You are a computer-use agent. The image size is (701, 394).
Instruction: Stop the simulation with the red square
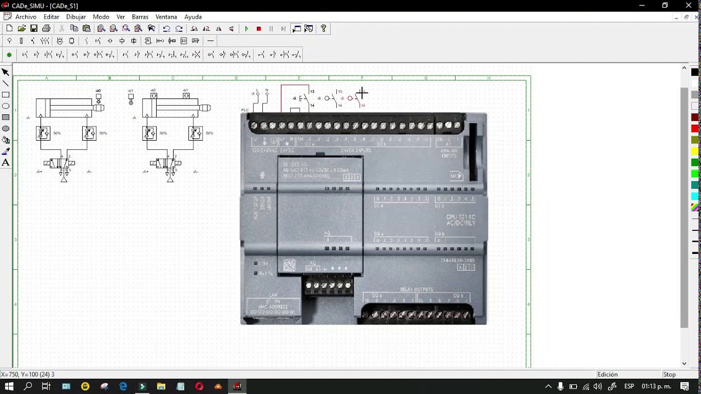259,28
